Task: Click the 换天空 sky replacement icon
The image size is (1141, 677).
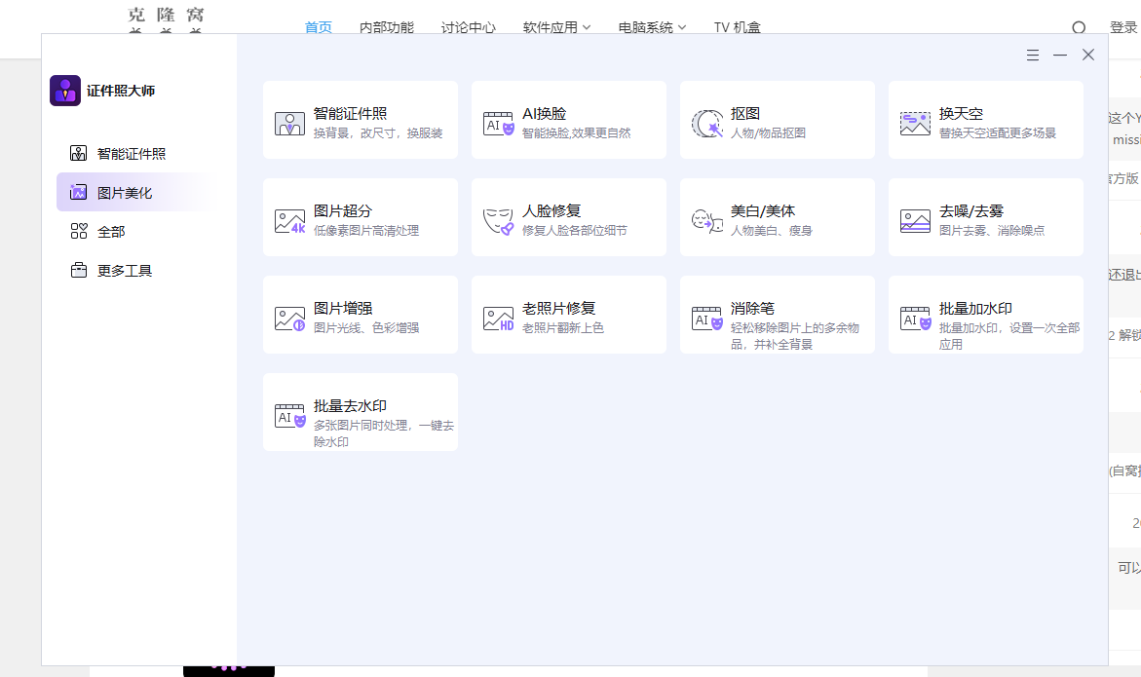Action: 915,123
